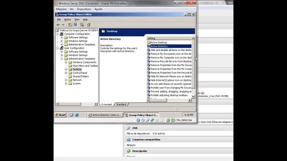The height and width of the screenshot is (161, 287).
Task: Open the View menu
Action: 77,20
